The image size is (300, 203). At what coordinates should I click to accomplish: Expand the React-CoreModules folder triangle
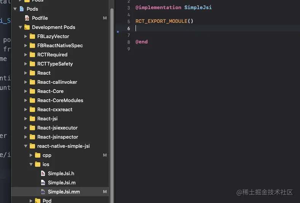(26, 100)
